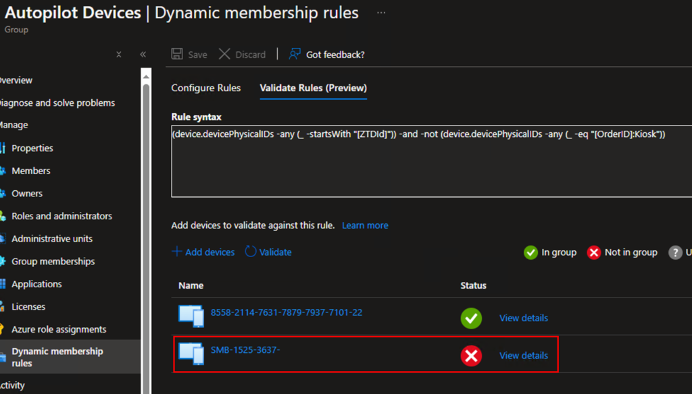This screenshot has height=394, width=692.
Task: Click the plus icon for Add devices
Action: 177,252
